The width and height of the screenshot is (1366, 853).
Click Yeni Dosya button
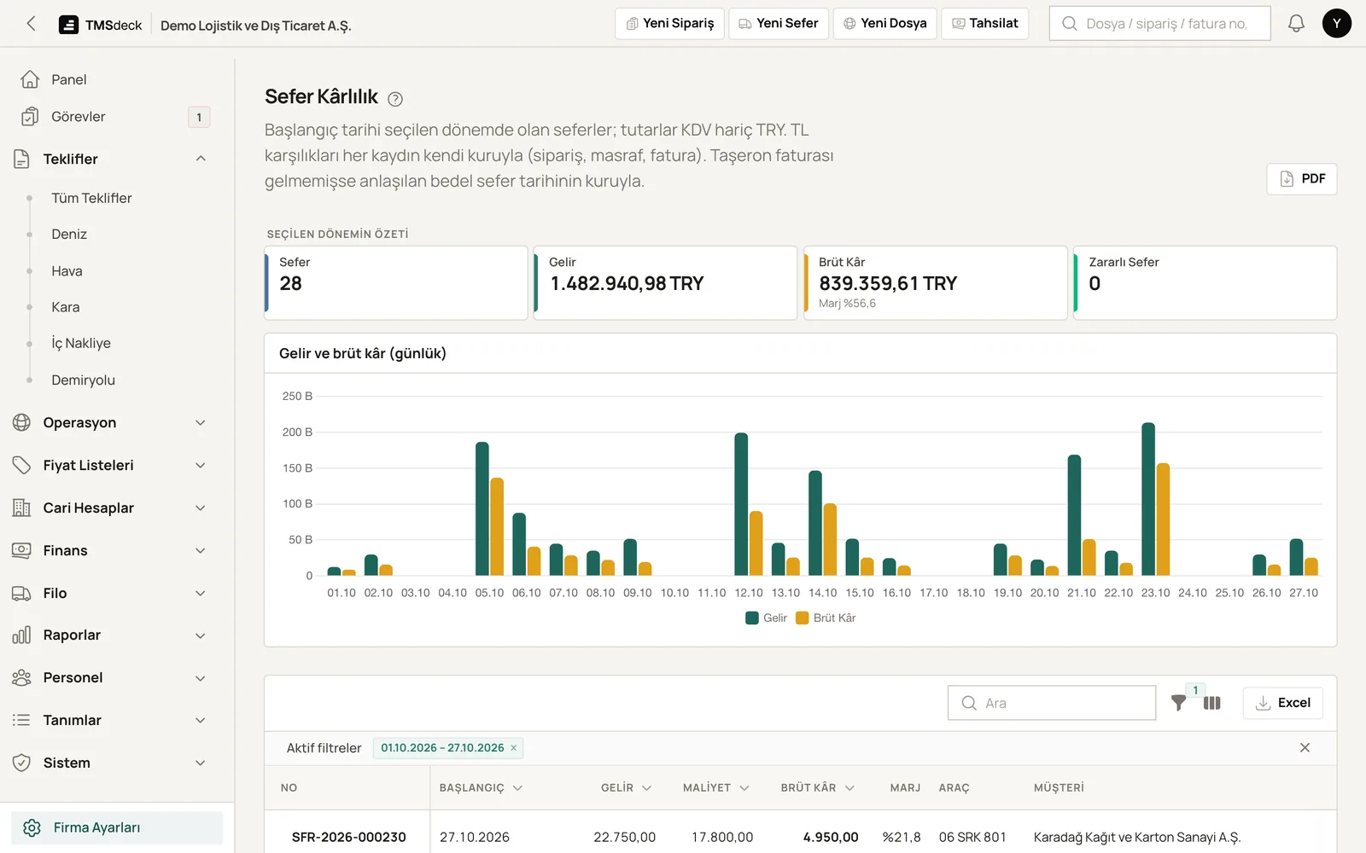coord(884,23)
